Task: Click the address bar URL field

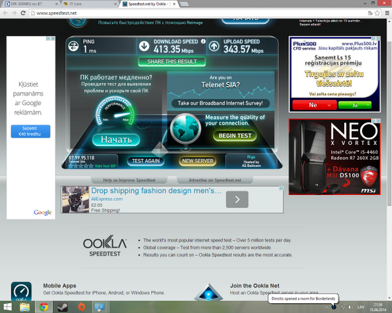Action: pos(197,13)
